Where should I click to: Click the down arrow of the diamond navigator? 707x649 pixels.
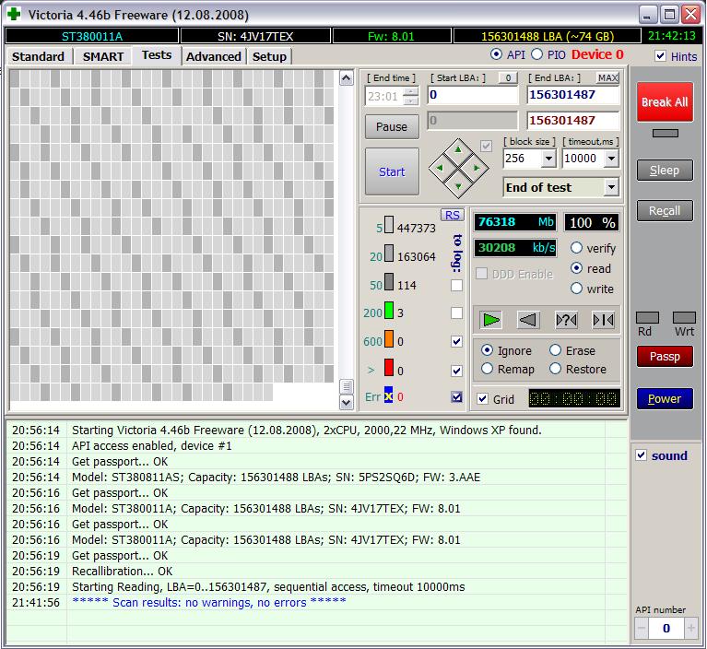pos(458,186)
